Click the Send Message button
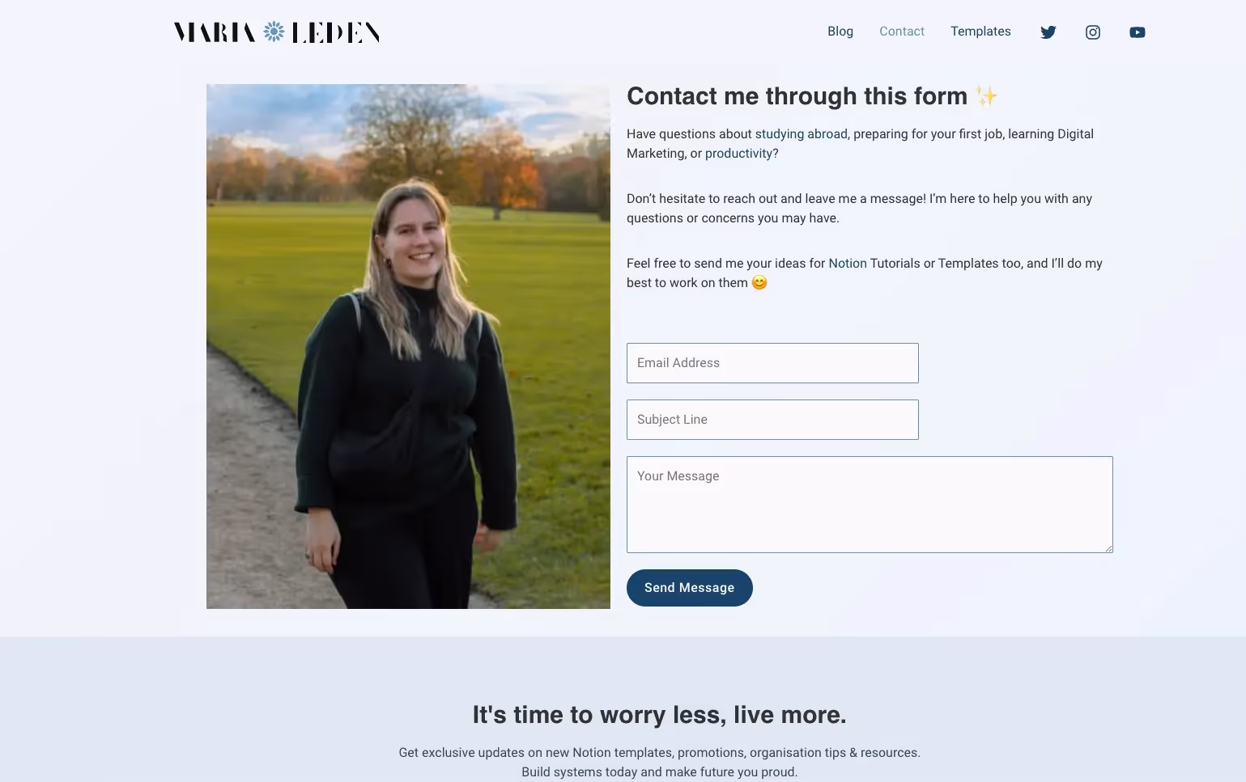 pos(690,588)
